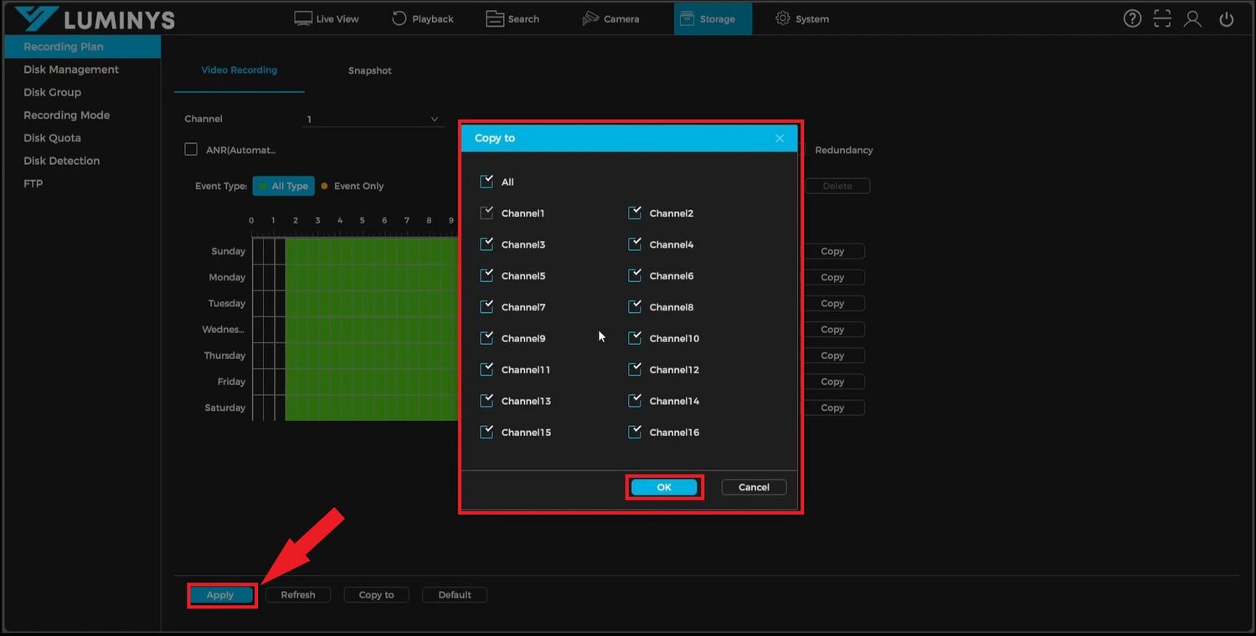This screenshot has height=636, width=1256.
Task: Click the power shutdown icon
Action: tap(1227, 18)
